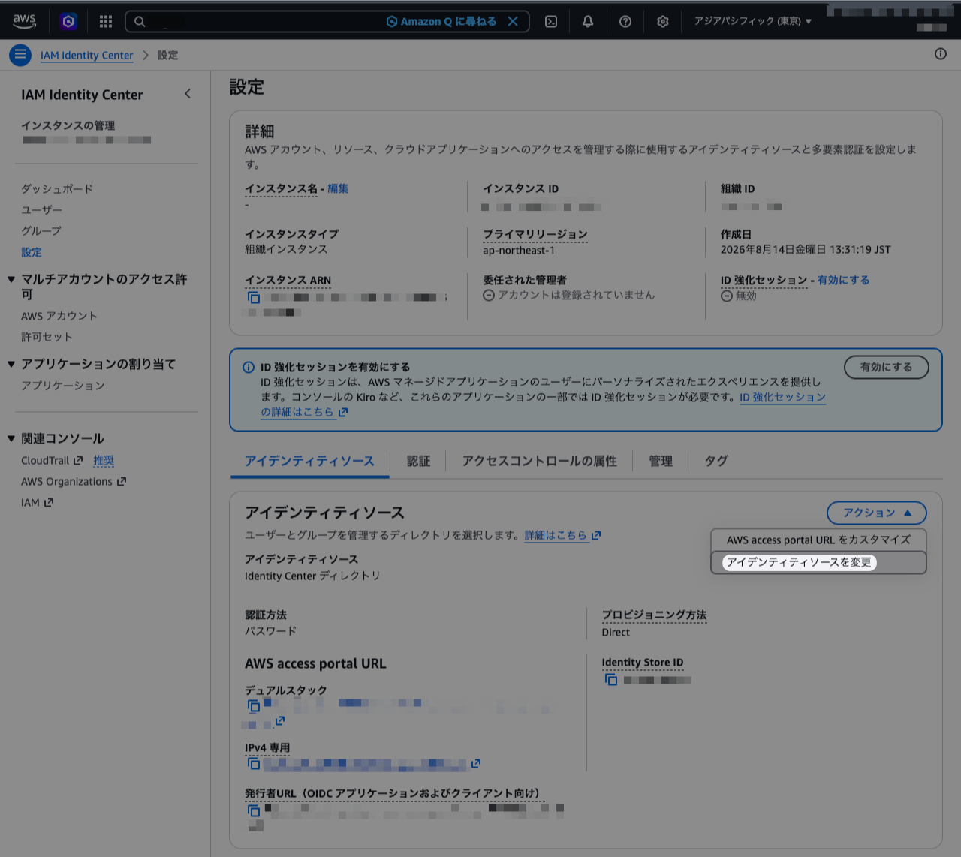Open アプリケーション in the sidebar
This screenshot has width=961, height=857.
click(x=63, y=386)
